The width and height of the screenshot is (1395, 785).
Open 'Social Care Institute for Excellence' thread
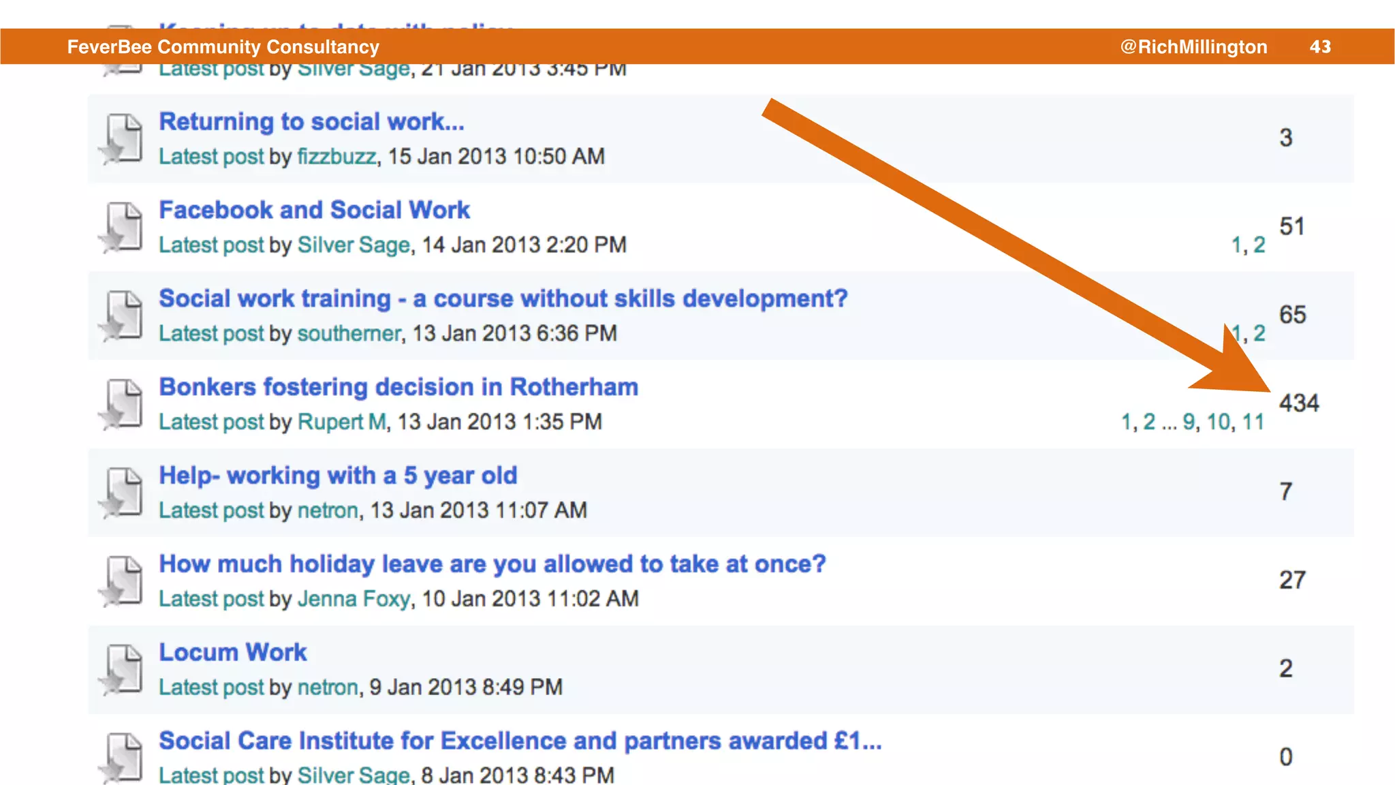coord(520,741)
